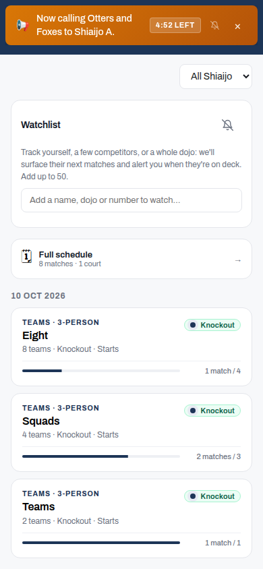Image resolution: width=263 pixels, height=569 pixels.
Task: Click the megaphone announcement icon
Action: 22,26
